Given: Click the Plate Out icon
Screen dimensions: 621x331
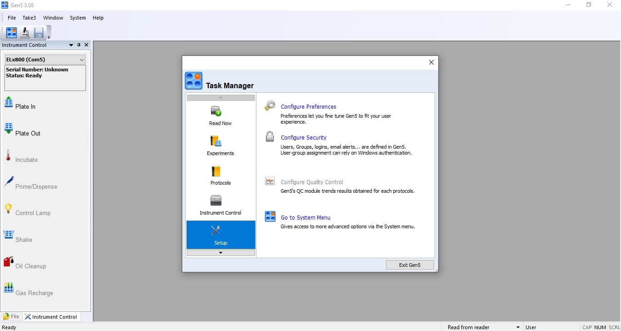Looking at the screenshot, I should pos(9,129).
